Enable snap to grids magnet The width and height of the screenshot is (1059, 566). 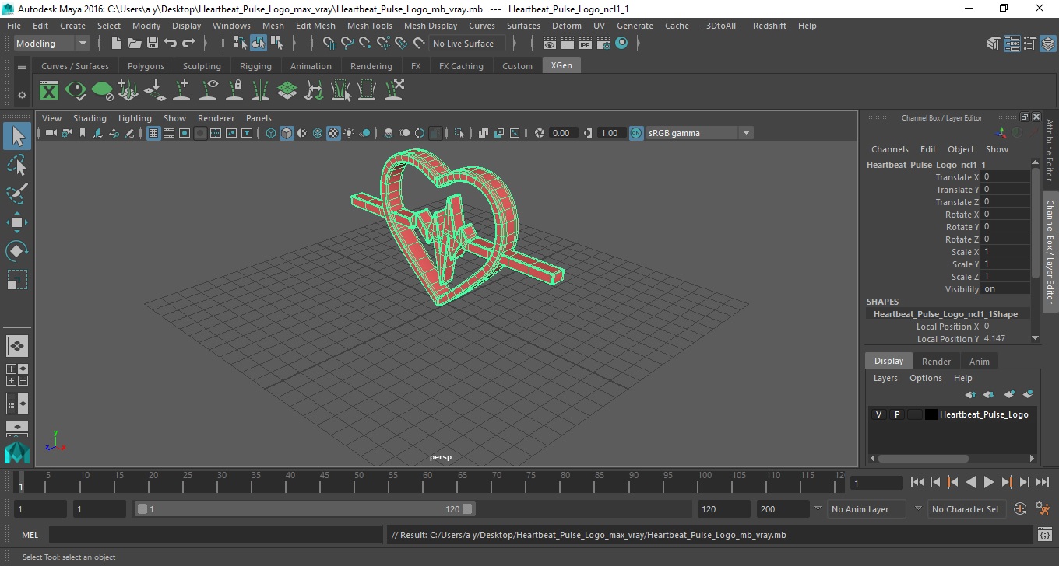pos(329,44)
